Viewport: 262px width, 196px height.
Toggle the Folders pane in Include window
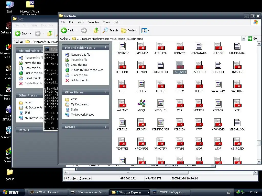coord(129,30)
